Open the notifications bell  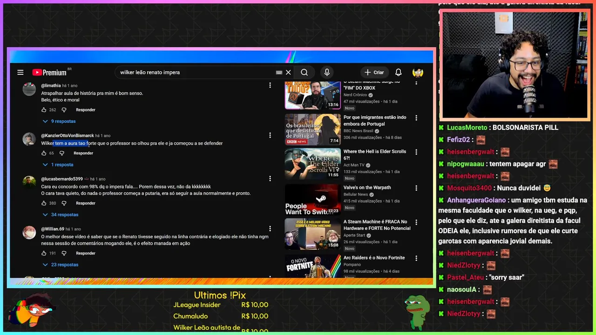click(x=399, y=72)
